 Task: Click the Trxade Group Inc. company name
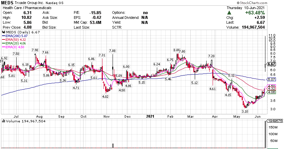point(29,3)
